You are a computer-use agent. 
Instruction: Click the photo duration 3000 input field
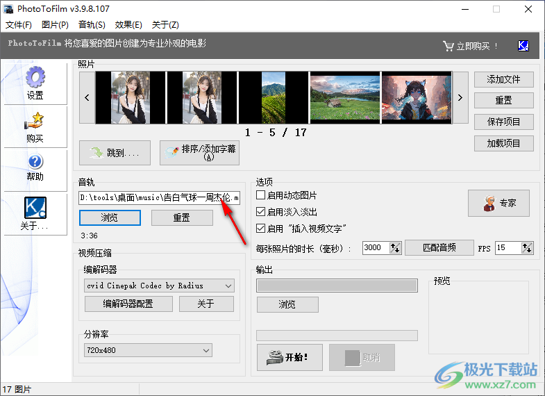coord(376,248)
